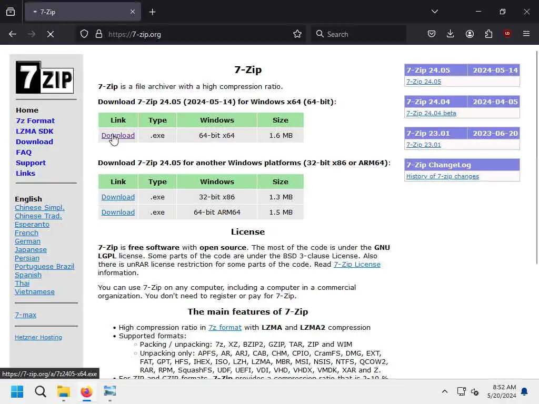The image size is (539, 404).
Task: Switch language to Portuguese Brazil
Action: pyautogui.click(x=44, y=267)
